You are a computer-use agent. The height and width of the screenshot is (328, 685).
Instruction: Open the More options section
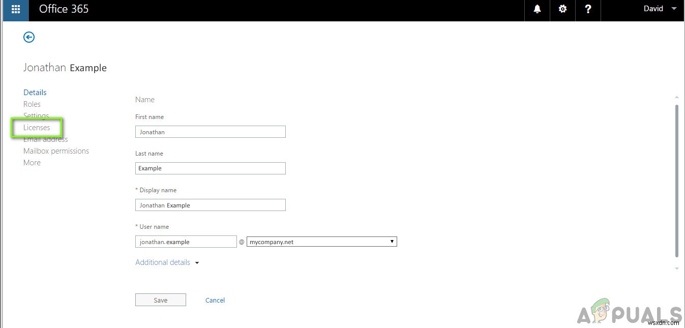[32, 162]
